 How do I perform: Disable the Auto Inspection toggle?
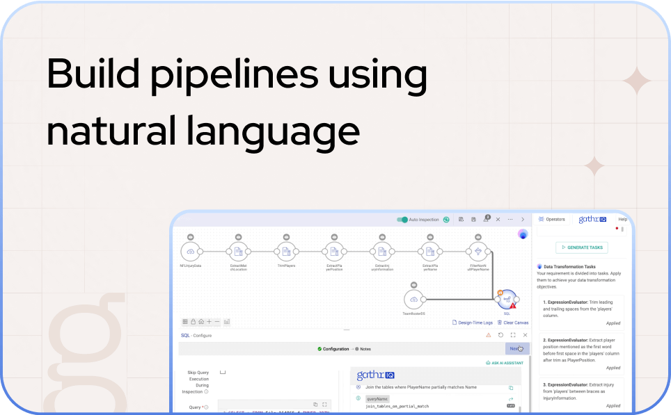(402, 220)
